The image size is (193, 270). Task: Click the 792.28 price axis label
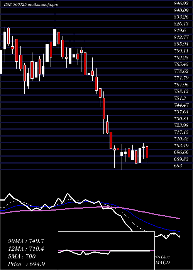point(181,57)
